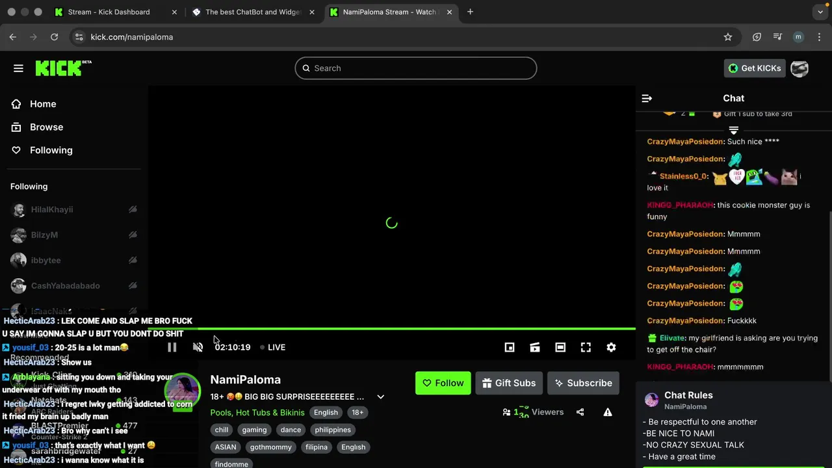Open player settings gear
This screenshot has height=468, width=832.
click(x=611, y=348)
